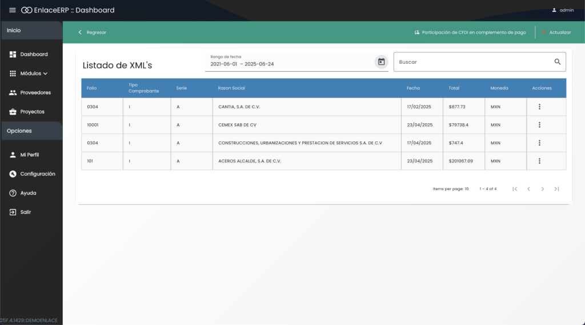Go to first page of table
Image resolution: width=585 pixels, height=325 pixels.
click(515, 189)
